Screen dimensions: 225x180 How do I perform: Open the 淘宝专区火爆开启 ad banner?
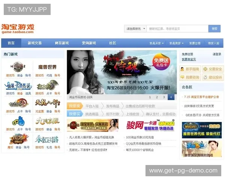93,125
